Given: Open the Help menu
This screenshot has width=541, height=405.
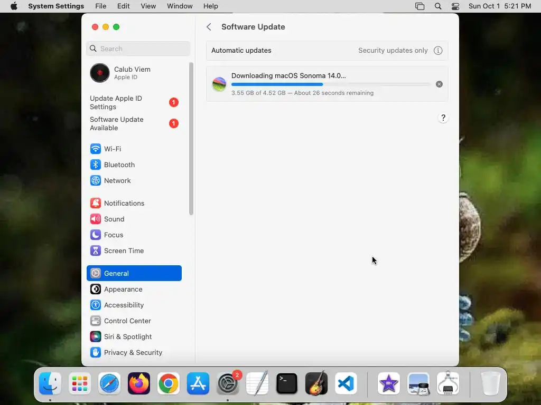Looking at the screenshot, I should [210, 6].
